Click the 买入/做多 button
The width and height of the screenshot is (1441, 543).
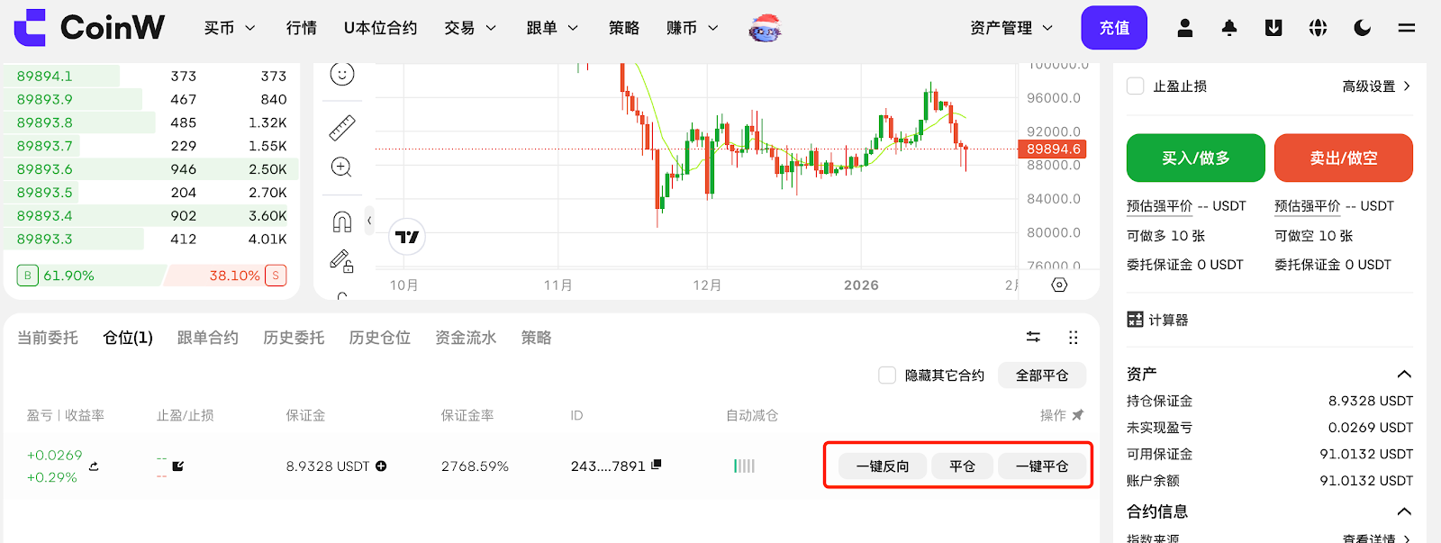1195,158
